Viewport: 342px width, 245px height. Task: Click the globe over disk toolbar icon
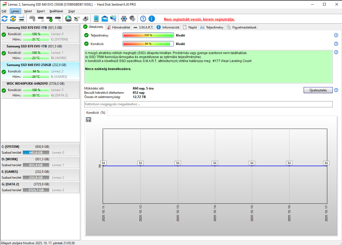69,19
